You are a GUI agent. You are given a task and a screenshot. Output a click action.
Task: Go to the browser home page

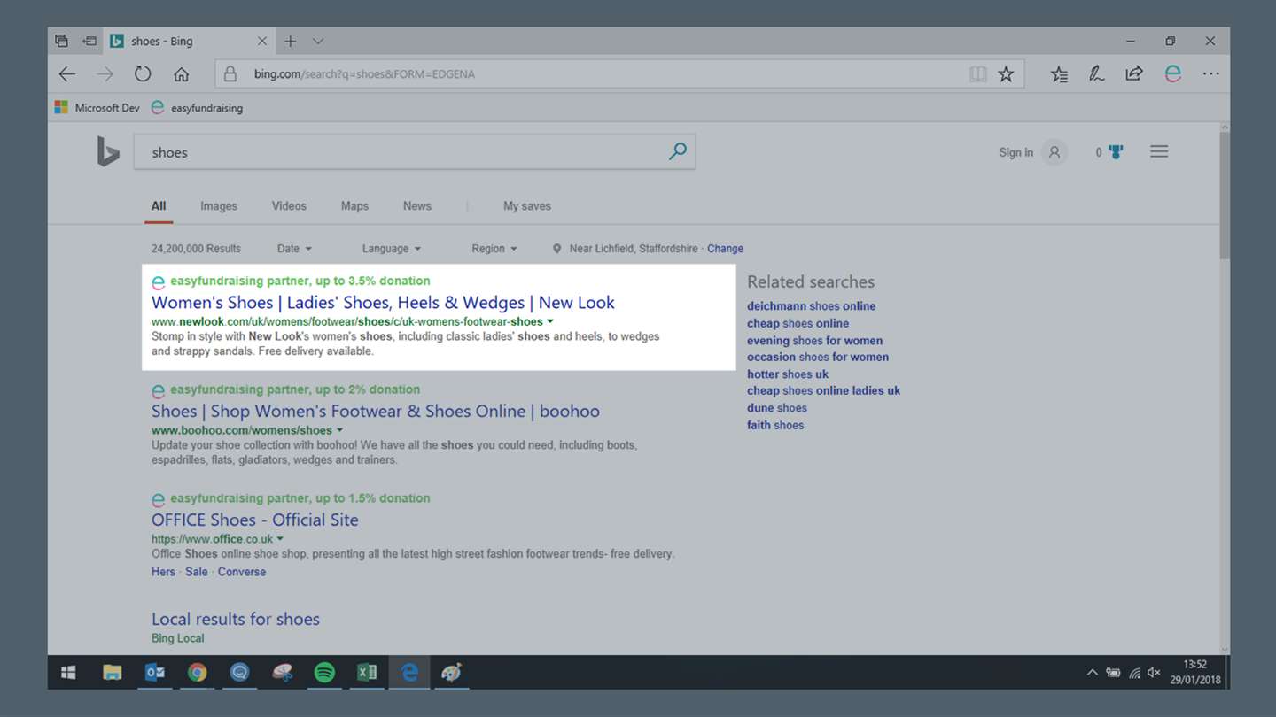[181, 74]
